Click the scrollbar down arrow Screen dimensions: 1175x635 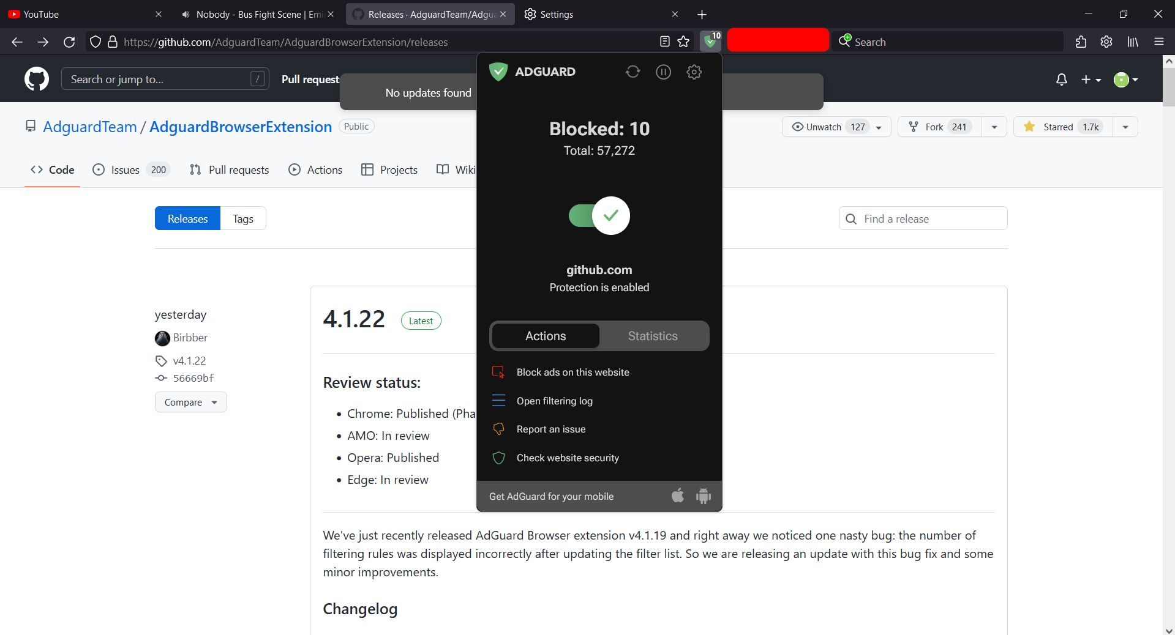tap(1169, 630)
